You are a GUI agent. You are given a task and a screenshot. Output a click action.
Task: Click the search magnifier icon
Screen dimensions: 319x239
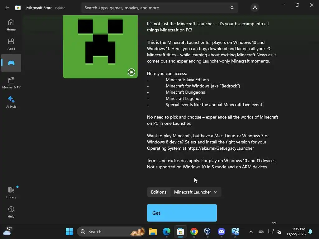click(232, 8)
